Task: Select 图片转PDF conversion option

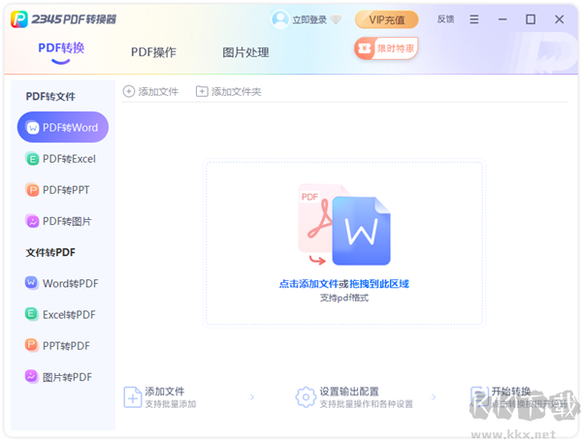Action: click(63, 377)
